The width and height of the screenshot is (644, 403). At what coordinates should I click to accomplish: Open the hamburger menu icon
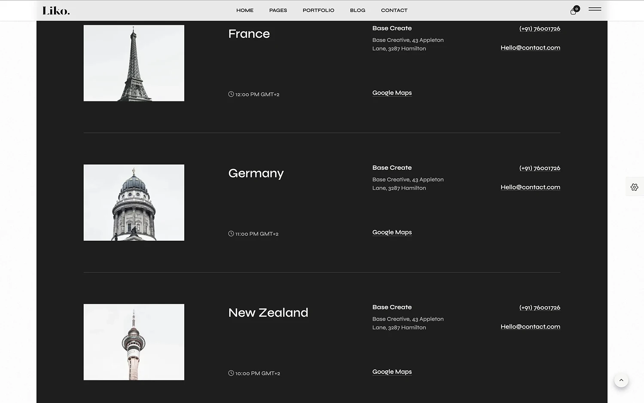[595, 9]
